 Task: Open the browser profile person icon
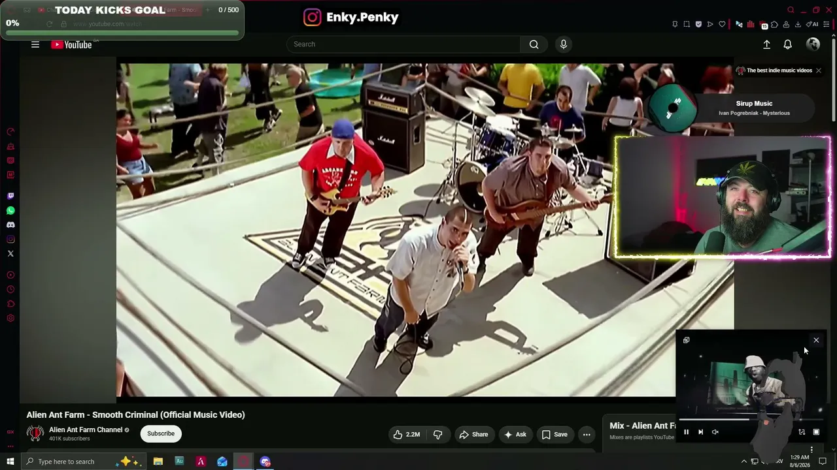(786, 24)
